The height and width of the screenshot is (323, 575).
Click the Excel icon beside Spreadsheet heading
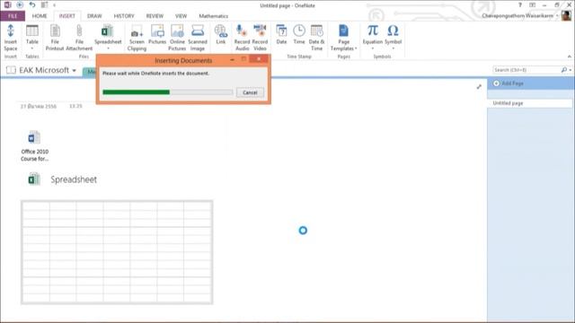(34, 179)
